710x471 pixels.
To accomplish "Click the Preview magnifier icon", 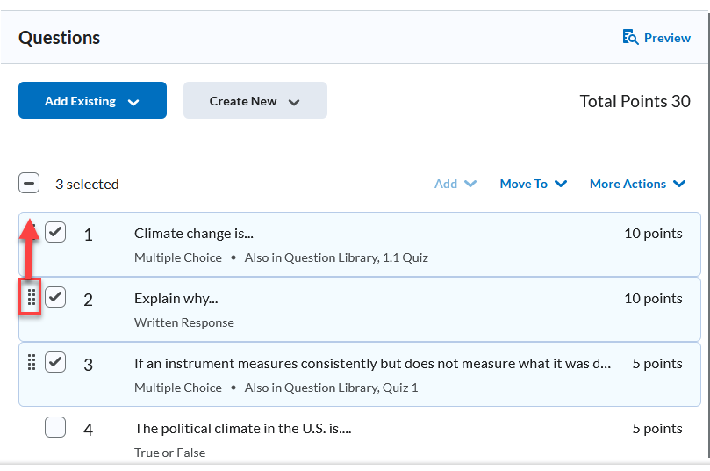I will (629, 37).
